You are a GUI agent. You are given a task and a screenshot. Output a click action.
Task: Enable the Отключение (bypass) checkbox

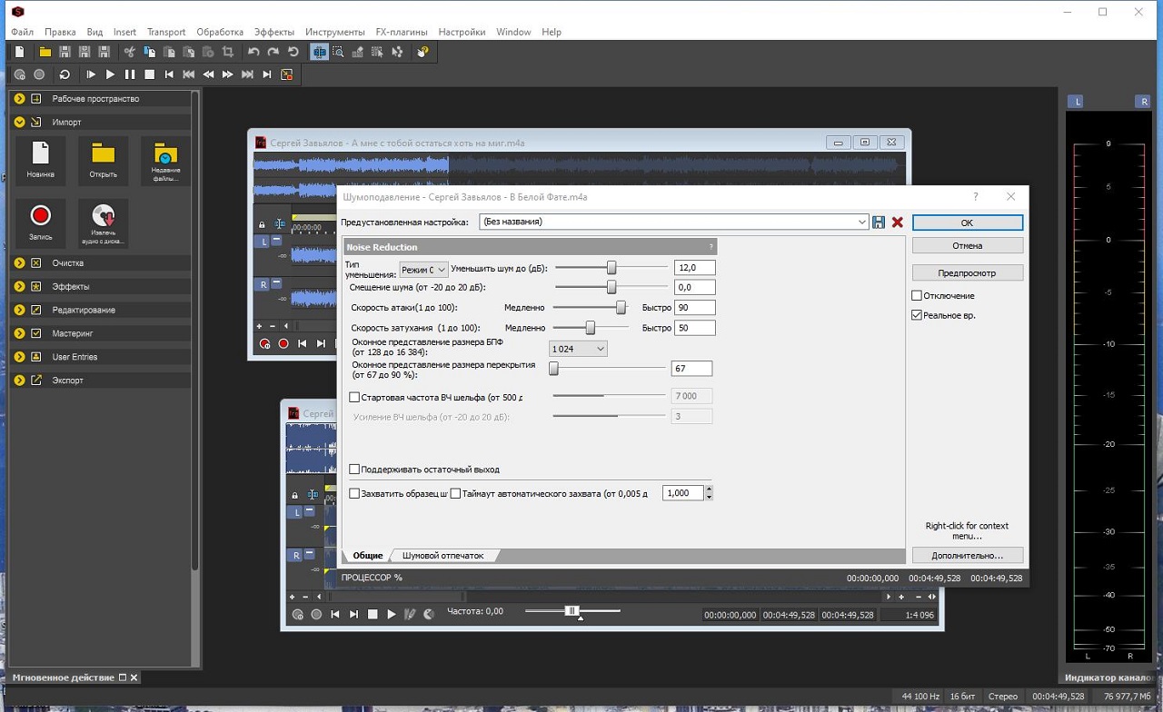(x=917, y=296)
